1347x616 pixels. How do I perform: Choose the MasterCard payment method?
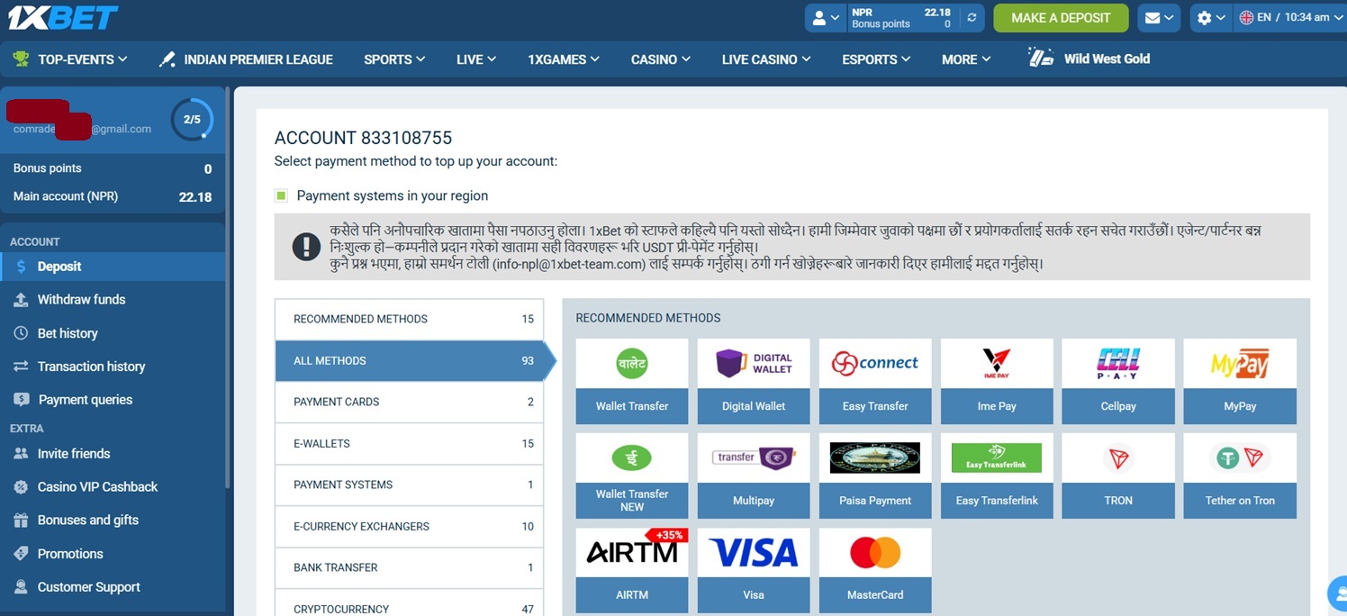[875, 570]
